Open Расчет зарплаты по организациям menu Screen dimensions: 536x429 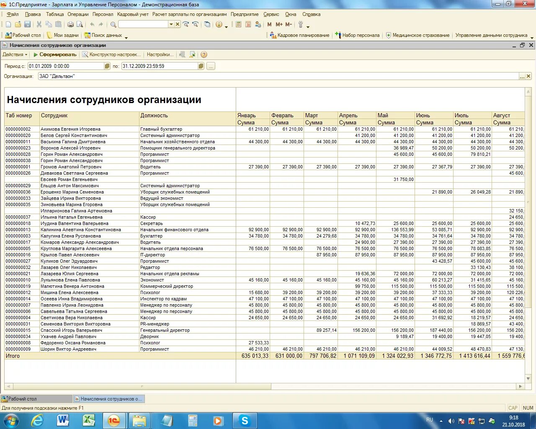[x=190, y=14]
